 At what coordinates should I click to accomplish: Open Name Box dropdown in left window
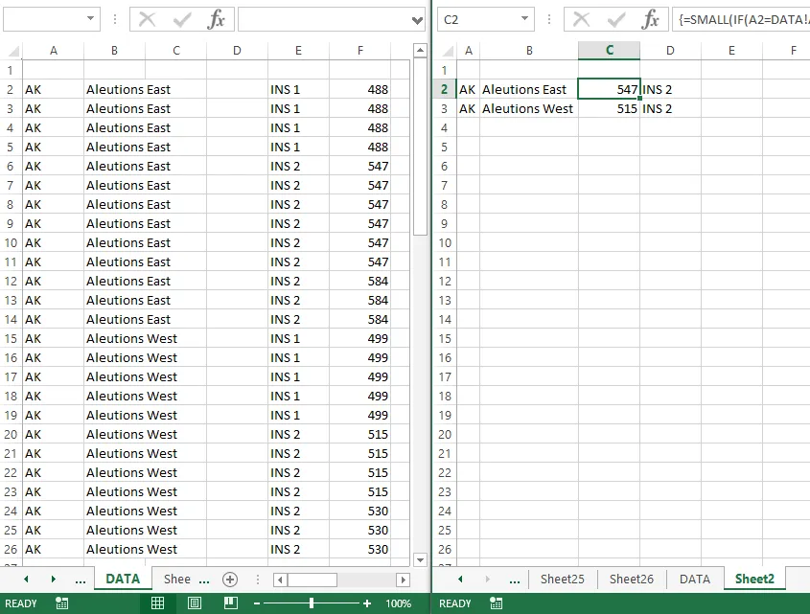coord(90,18)
